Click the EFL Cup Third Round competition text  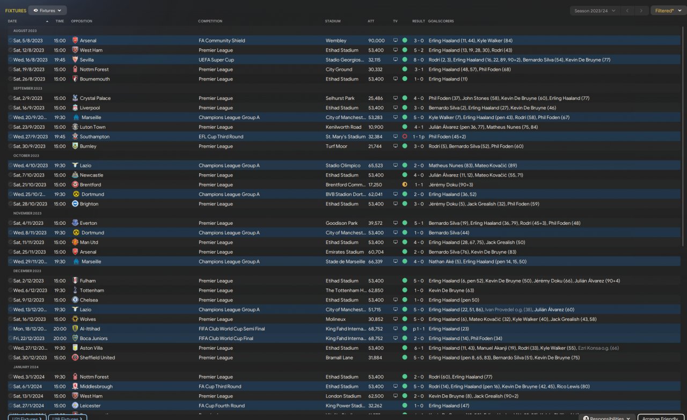221,137
